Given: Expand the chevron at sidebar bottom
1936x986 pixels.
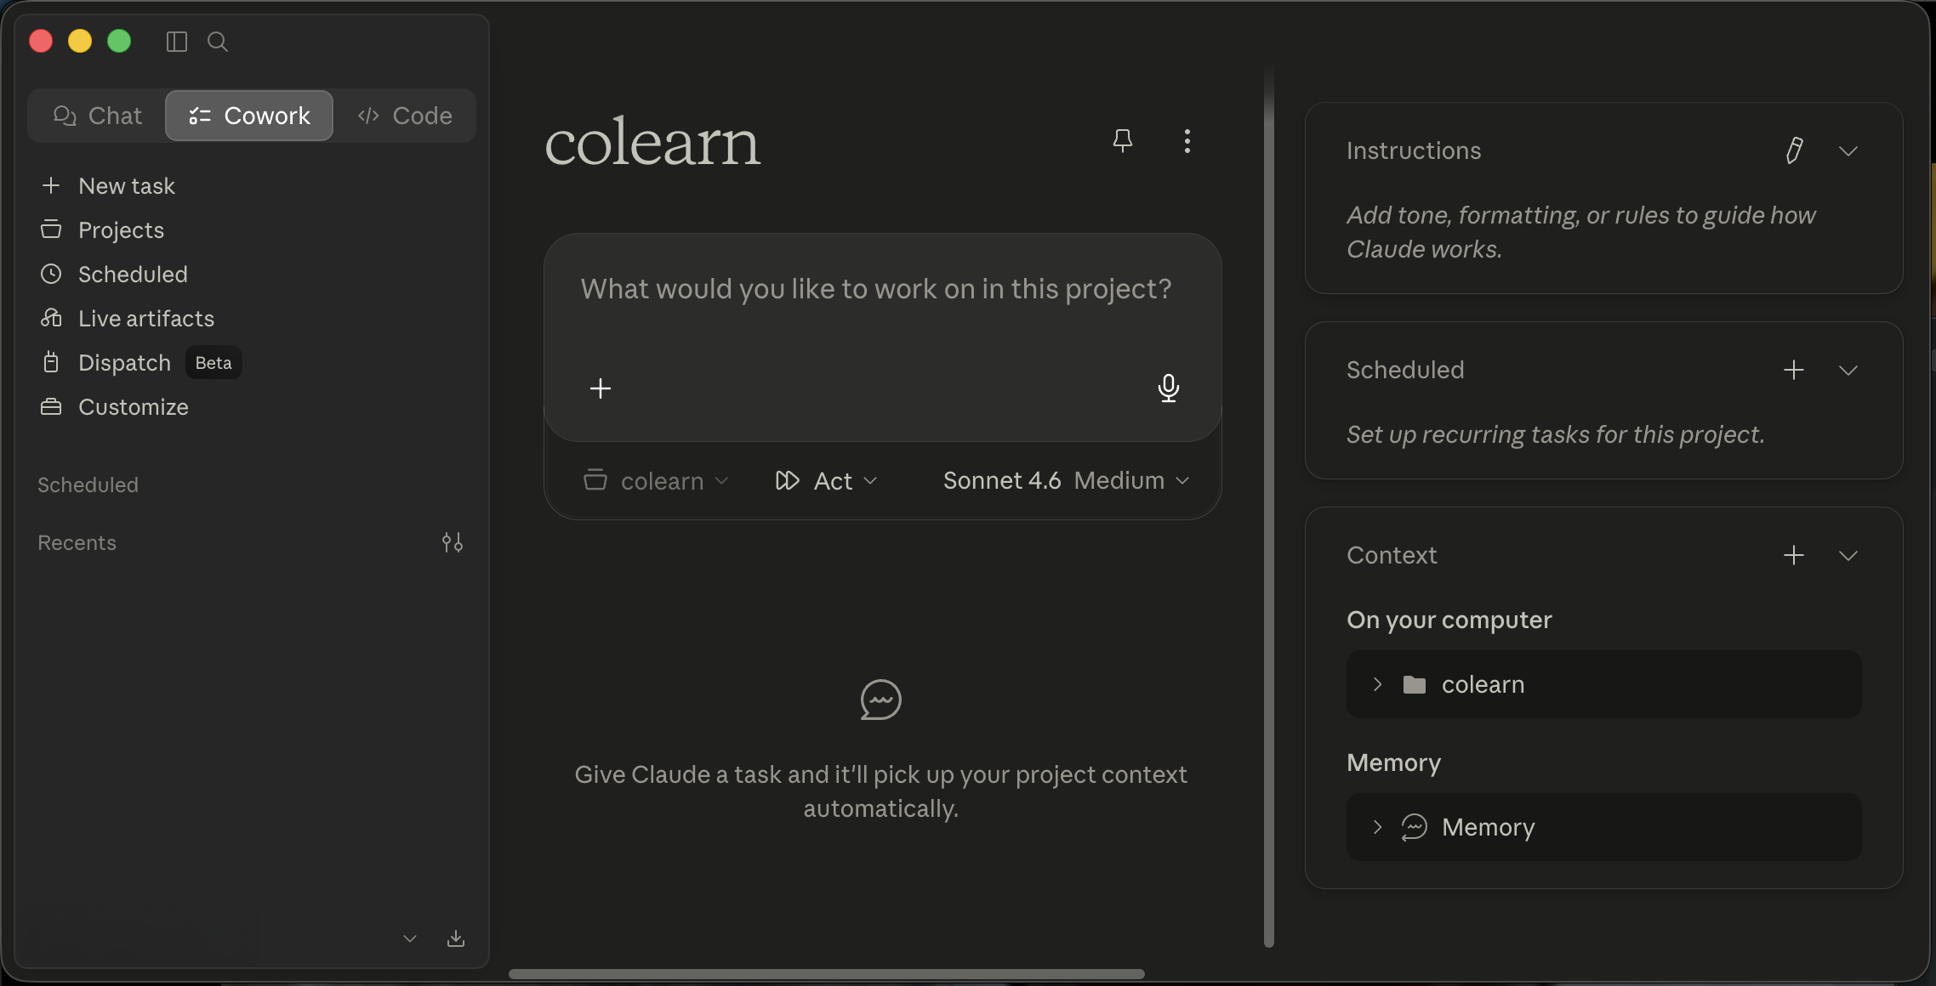Looking at the screenshot, I should pyautogui.click(x=410, y=938).
